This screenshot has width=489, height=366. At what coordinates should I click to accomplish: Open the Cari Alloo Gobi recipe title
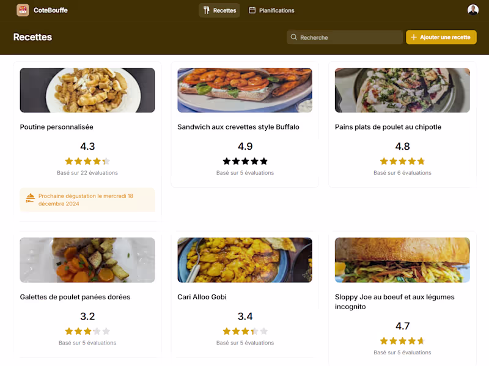[202, 297]
